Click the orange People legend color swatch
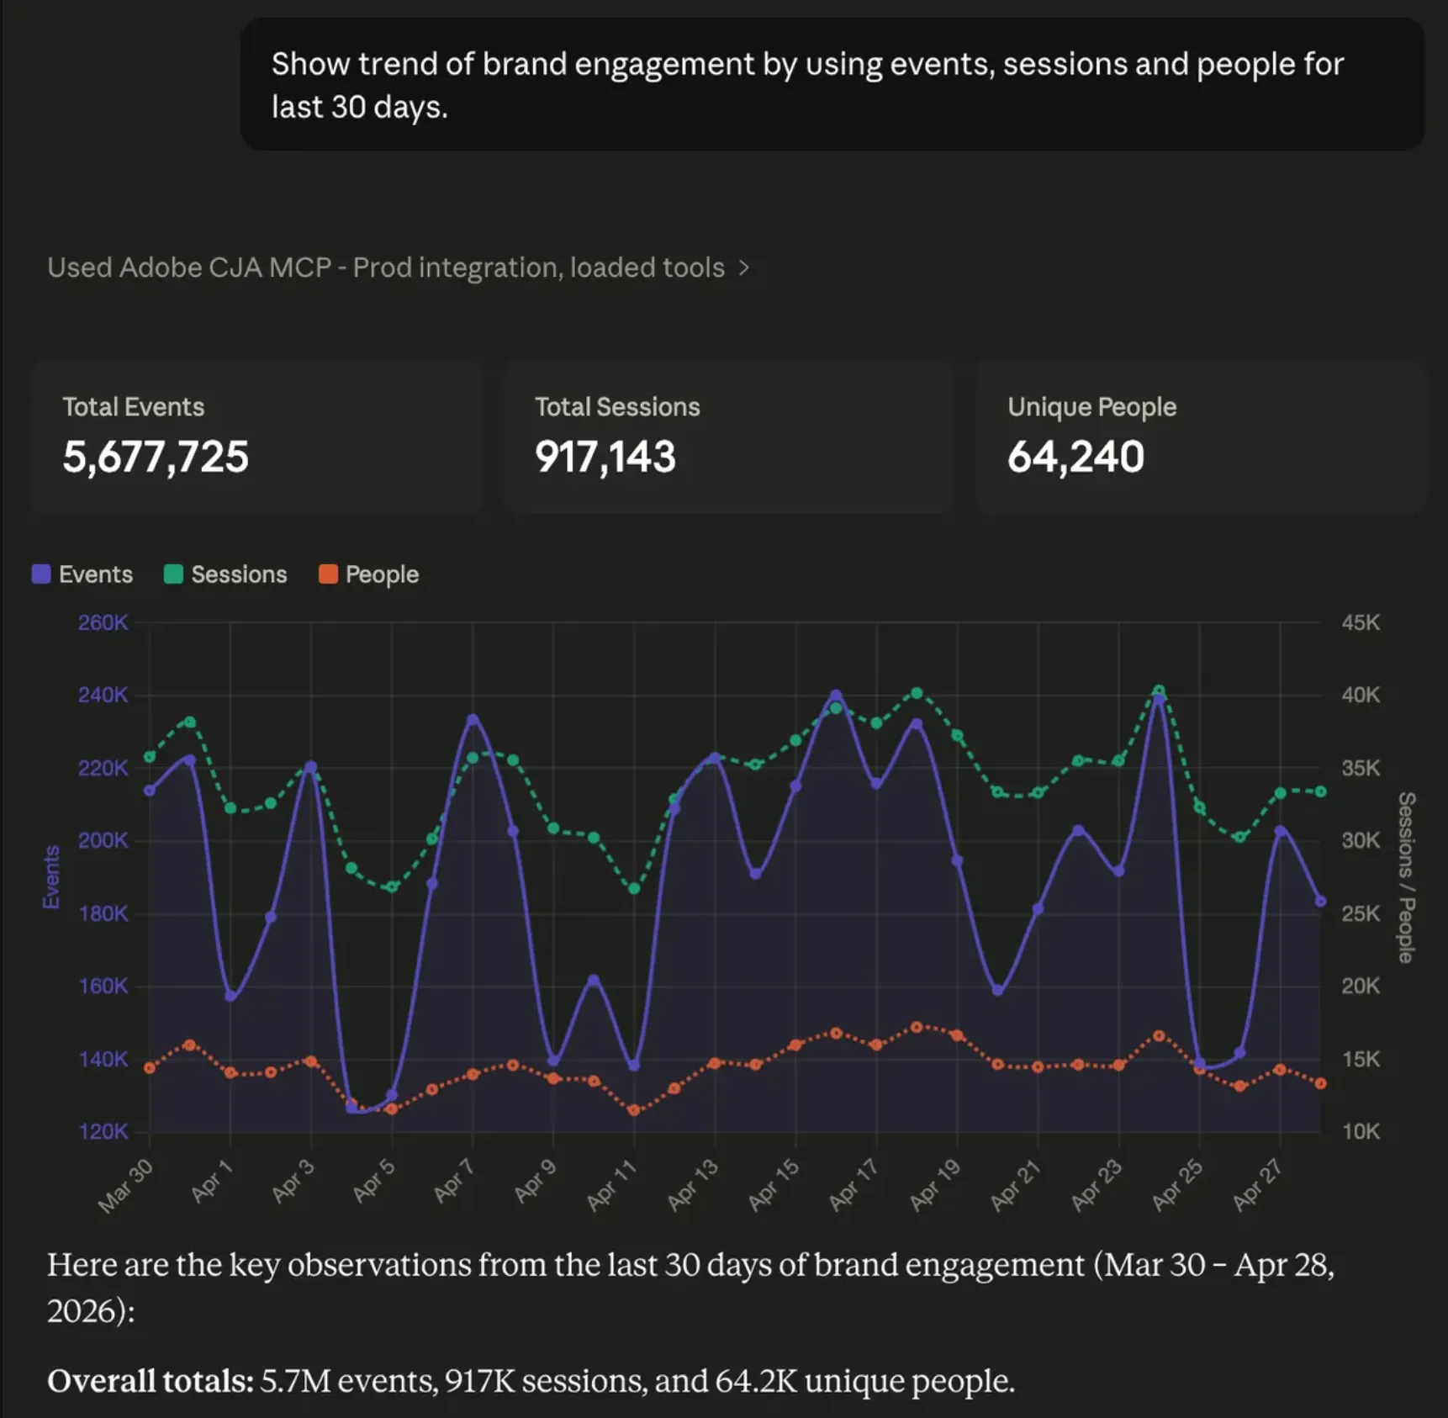The height and width of the screenshot is (1418, 1448). [328, 574]
